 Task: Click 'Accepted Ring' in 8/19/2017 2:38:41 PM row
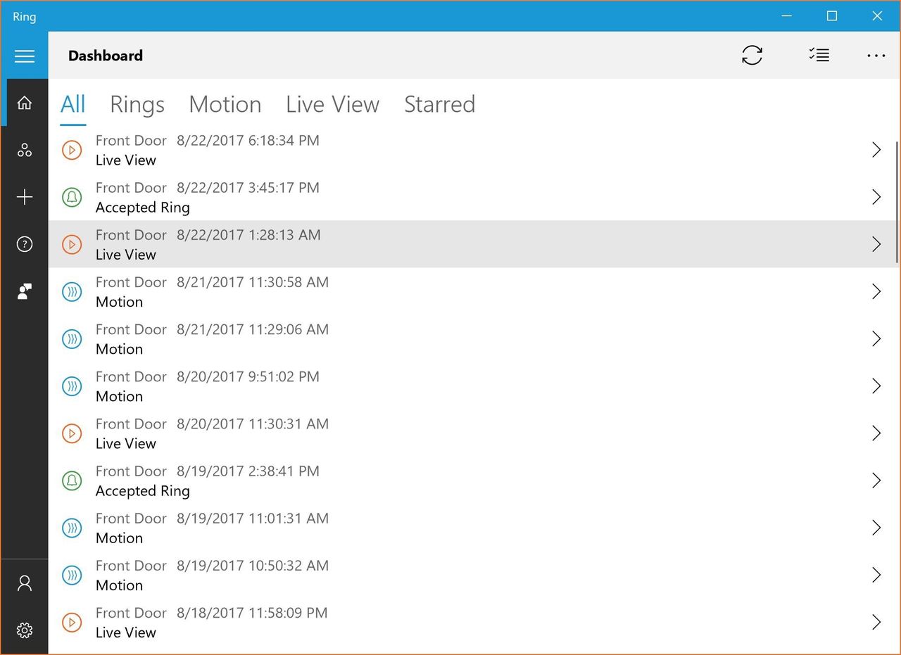(x=143, y=491)
